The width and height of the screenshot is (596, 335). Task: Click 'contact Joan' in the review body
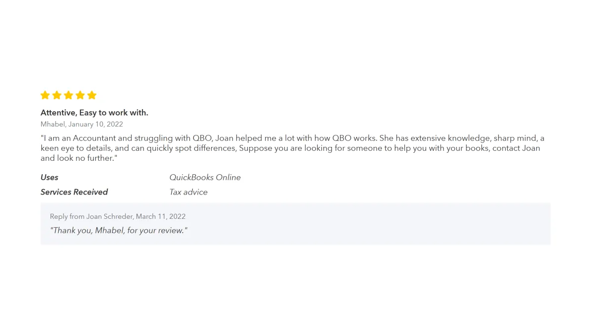pyautogui.click(x=516, y=148)
